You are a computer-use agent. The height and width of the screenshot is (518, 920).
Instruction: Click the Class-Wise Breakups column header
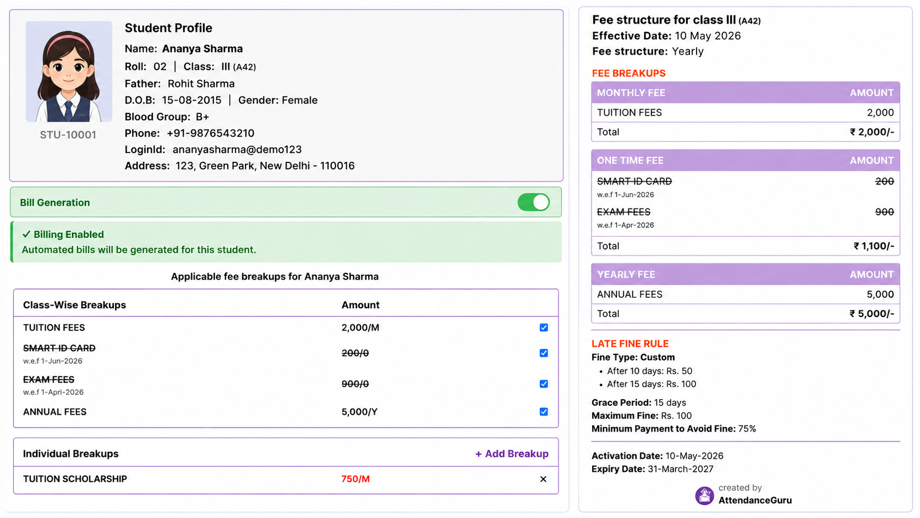[74, 305]
